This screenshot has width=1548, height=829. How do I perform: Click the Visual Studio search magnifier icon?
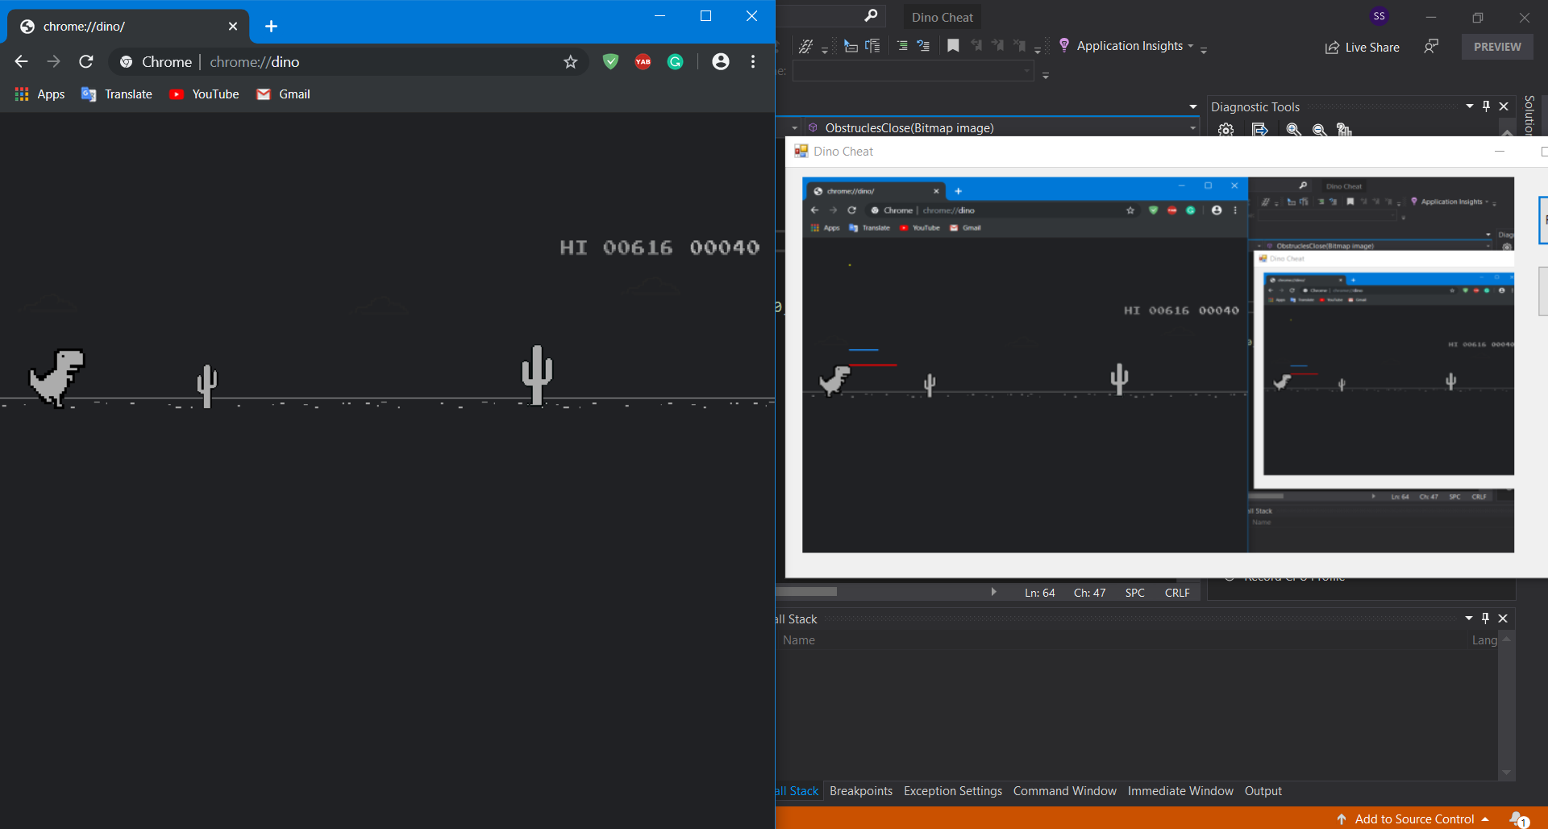[871, 16]
